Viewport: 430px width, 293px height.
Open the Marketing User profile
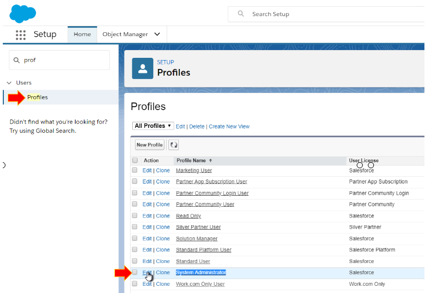(x=194, y=171)
